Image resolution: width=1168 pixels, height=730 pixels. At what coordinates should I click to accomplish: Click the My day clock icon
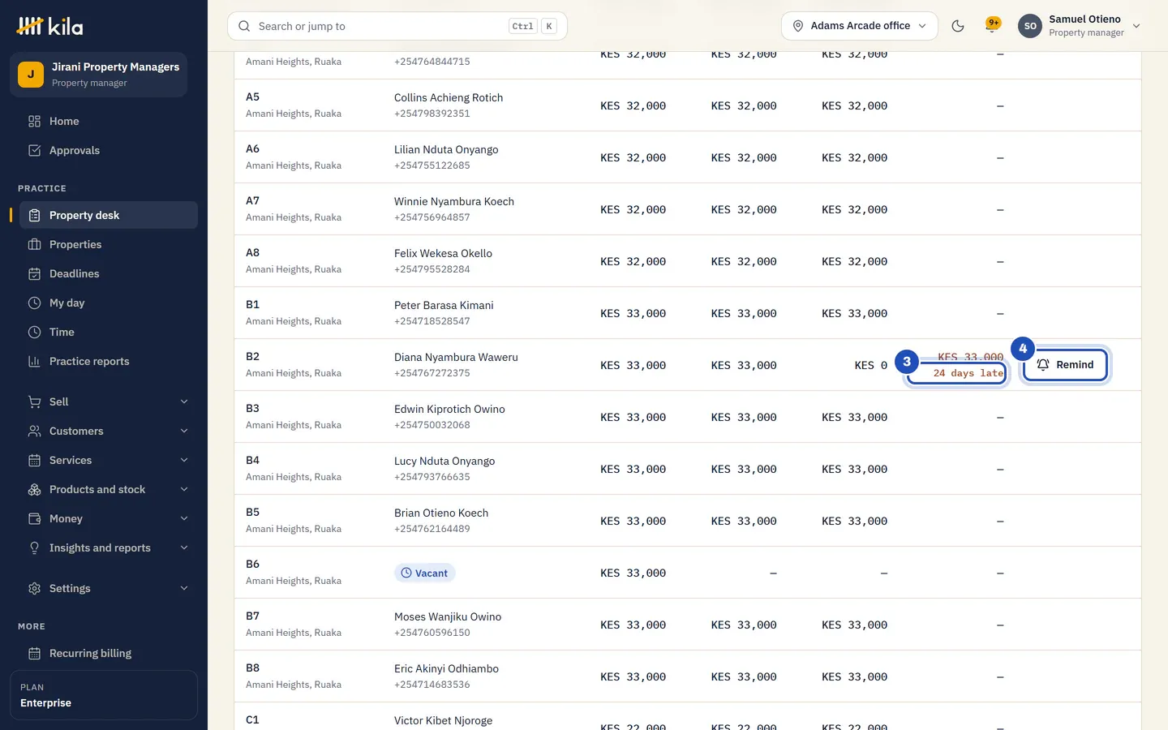tap(34, 303)
